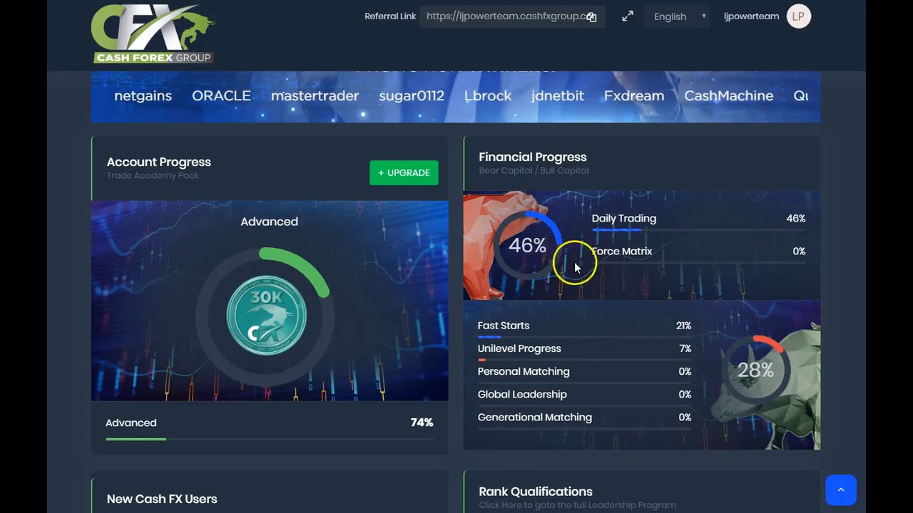The image size is (913, 513).
Task: Click the ljpowerteam username
Action: pyautogui.click(x=751, y=16)
